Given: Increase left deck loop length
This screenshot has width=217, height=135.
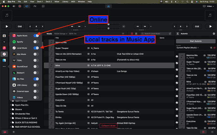Looking at the screenshot, I should tap(42, 27).
